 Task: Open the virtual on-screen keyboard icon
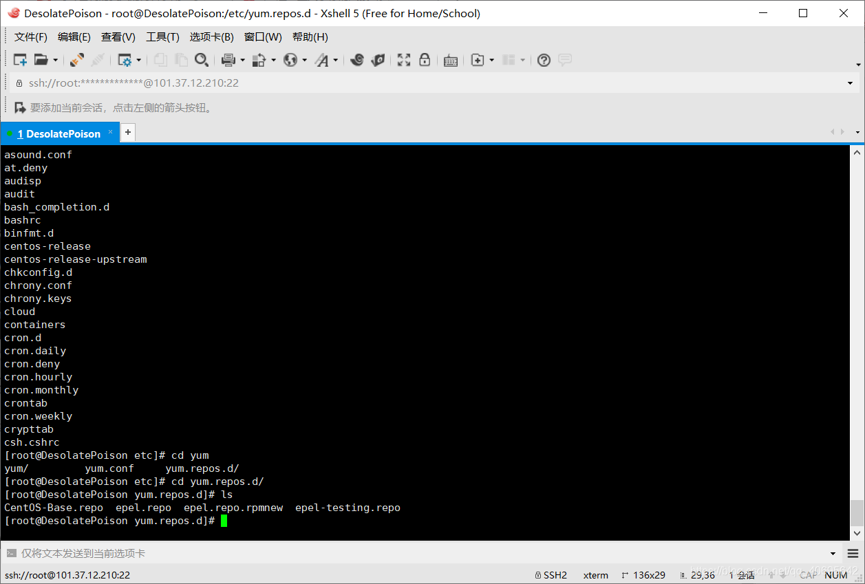click(x=451, y=60)
